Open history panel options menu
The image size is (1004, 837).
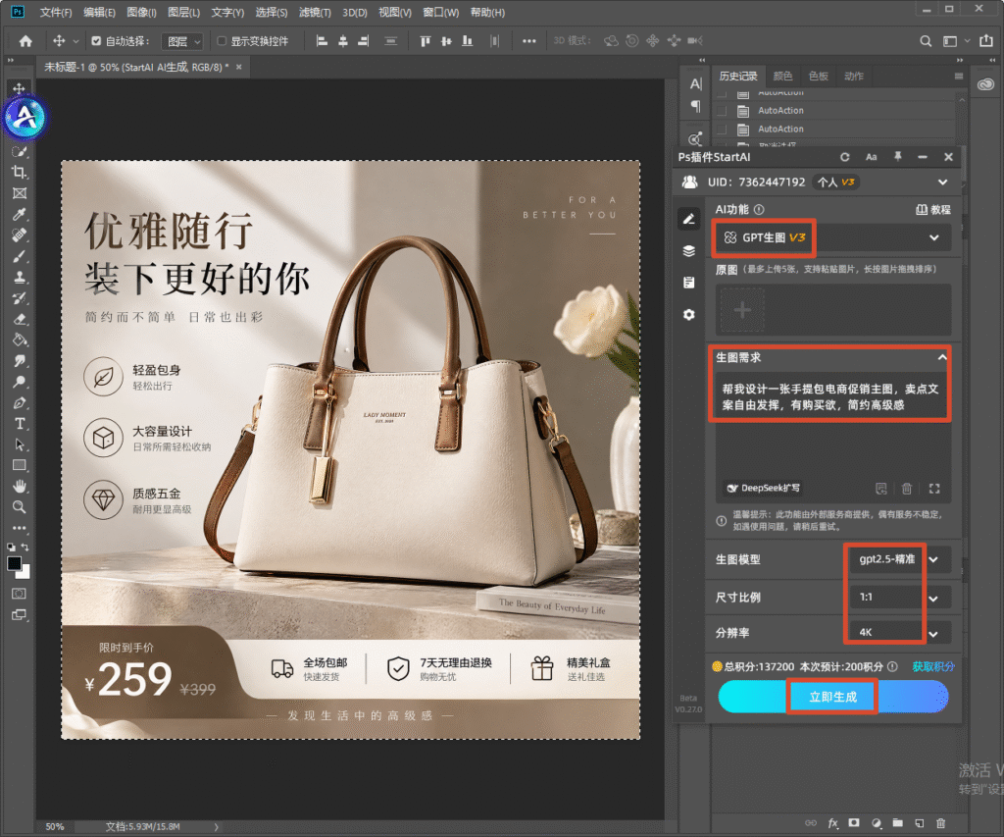pyautogui.click(x=959, y=77)
